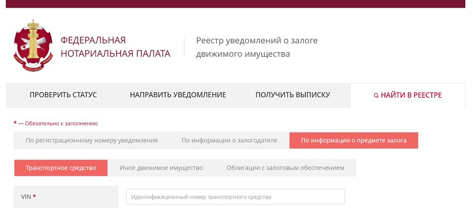Click the Federal Notary Chamber emblem logo
The image size is (473, 219).
(33, 46)
